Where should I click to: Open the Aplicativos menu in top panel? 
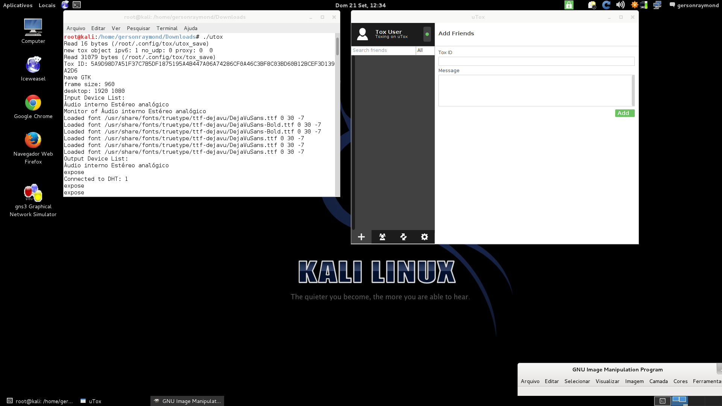point(18,5)
